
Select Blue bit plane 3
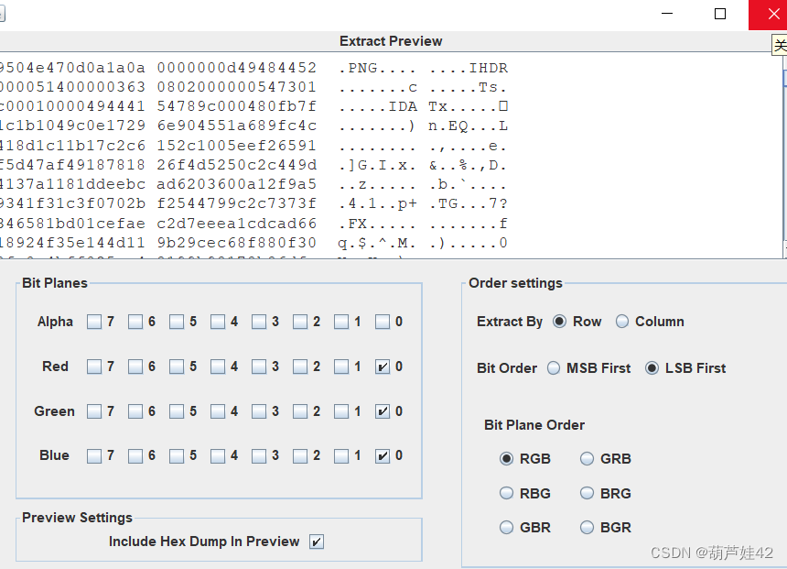click(258, 455)
